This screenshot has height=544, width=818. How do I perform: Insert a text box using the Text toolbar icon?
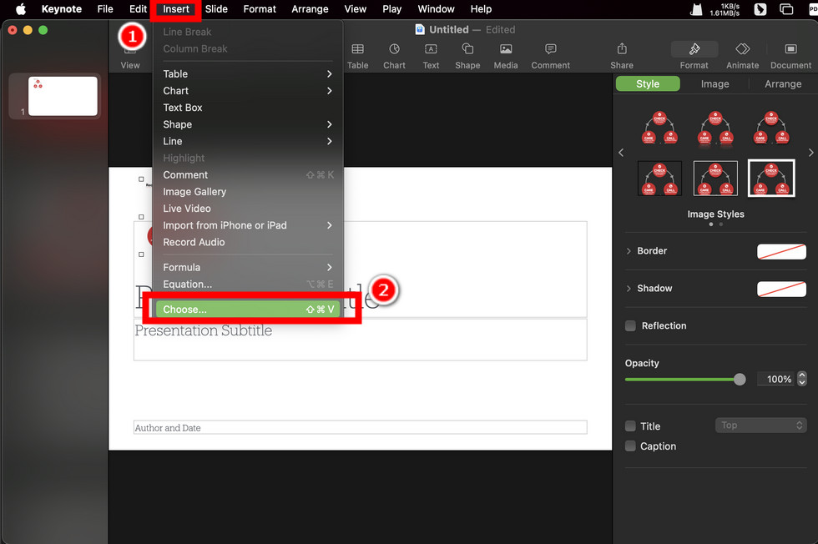click(x=431, y=55)
